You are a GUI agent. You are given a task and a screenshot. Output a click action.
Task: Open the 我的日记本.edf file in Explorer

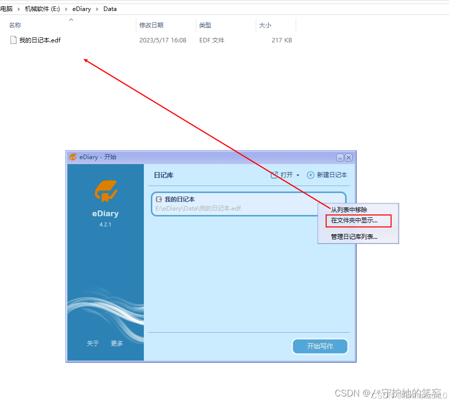pos(40,40)
